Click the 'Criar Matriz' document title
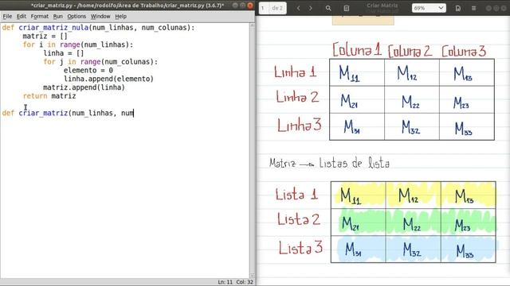The image size is (510, 286). (382, 6)
